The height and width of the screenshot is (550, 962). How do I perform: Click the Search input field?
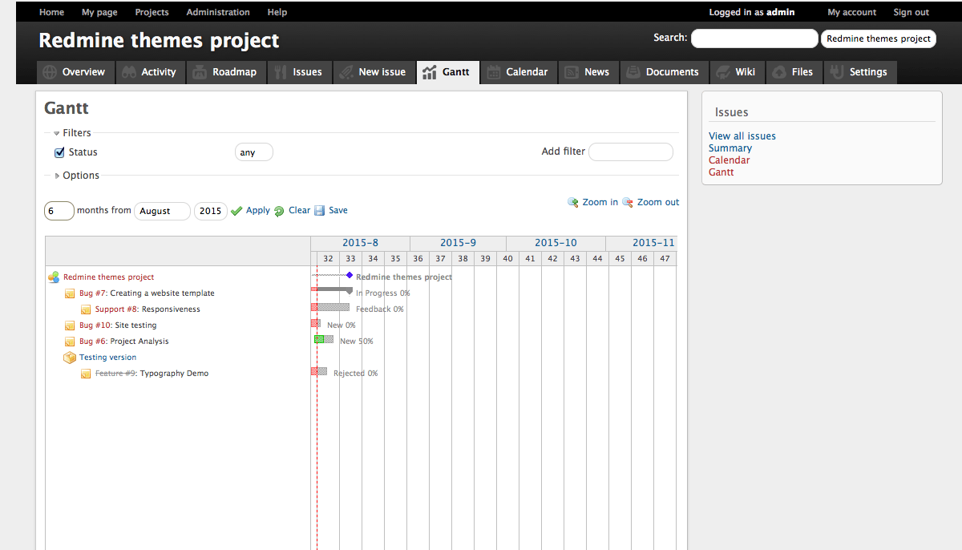click(754, 38)
